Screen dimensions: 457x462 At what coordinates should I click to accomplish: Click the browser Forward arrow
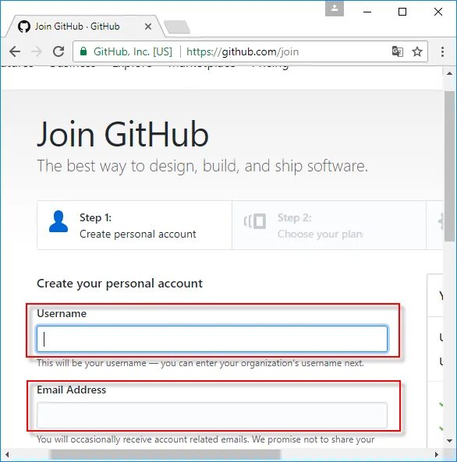37,51
